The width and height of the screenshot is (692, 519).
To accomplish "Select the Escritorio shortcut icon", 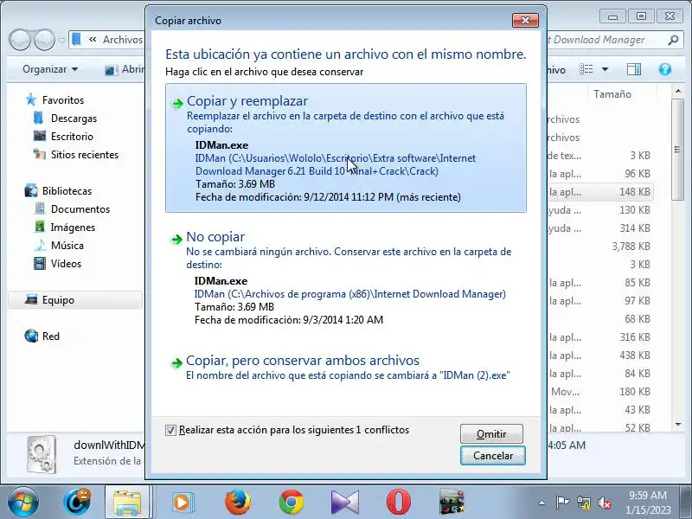I will tap(39, 136).
